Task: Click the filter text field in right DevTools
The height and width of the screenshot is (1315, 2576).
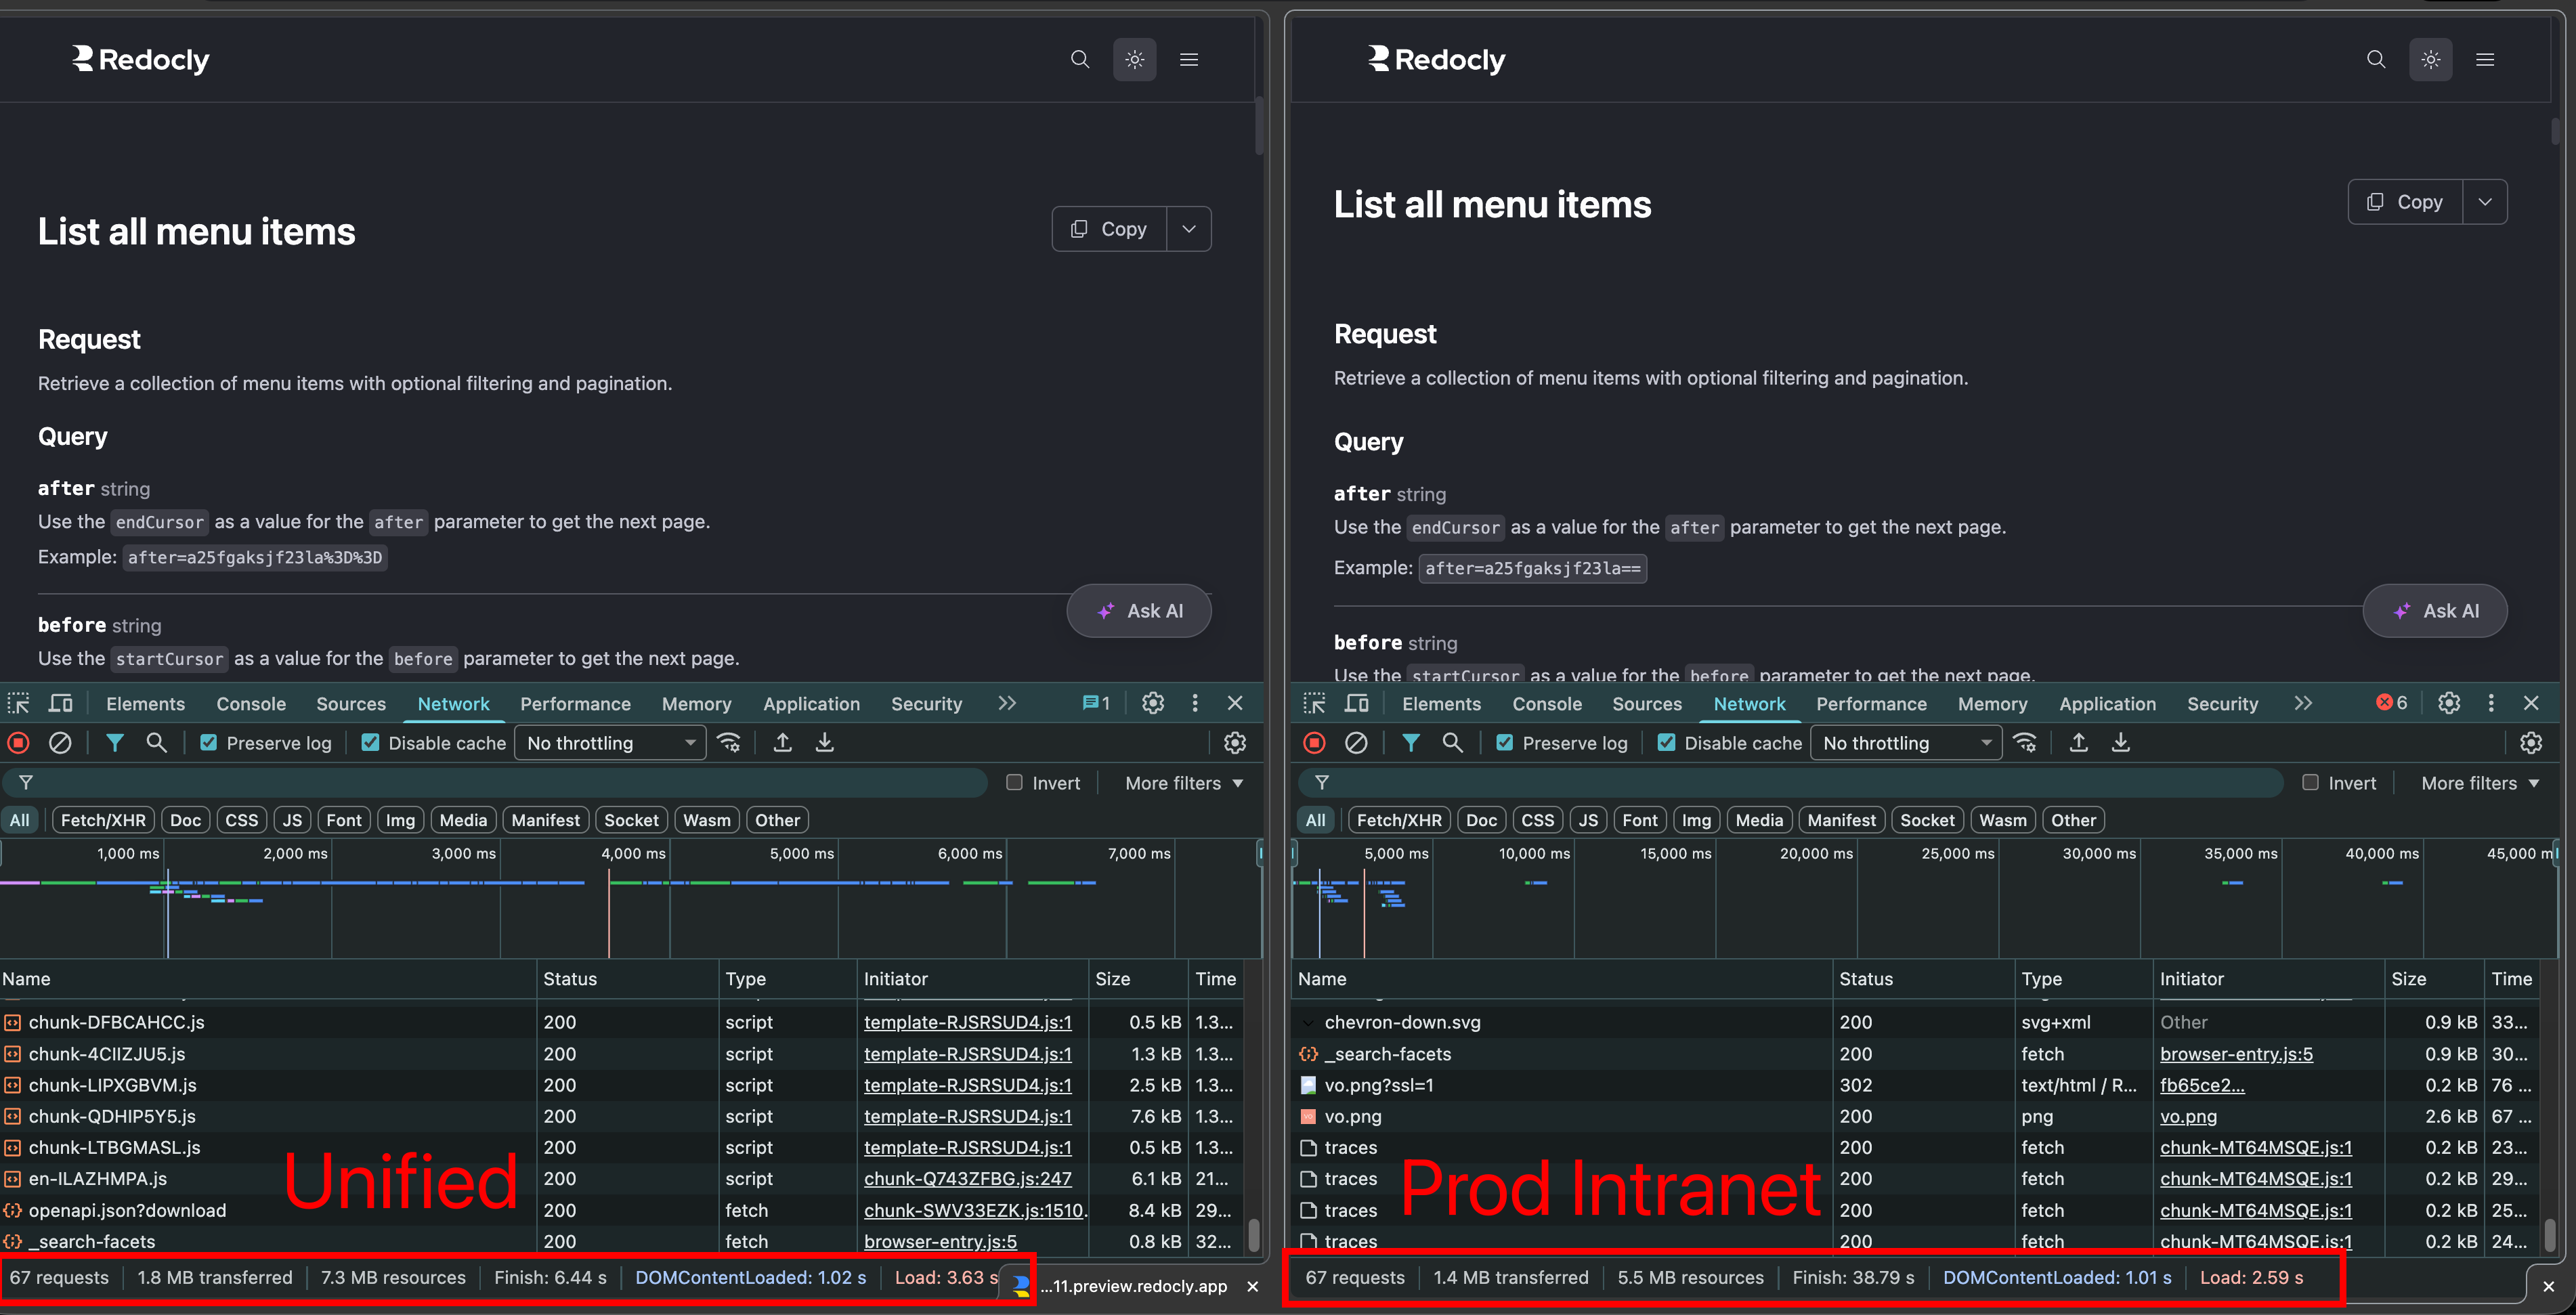Action: point(1800,783)
